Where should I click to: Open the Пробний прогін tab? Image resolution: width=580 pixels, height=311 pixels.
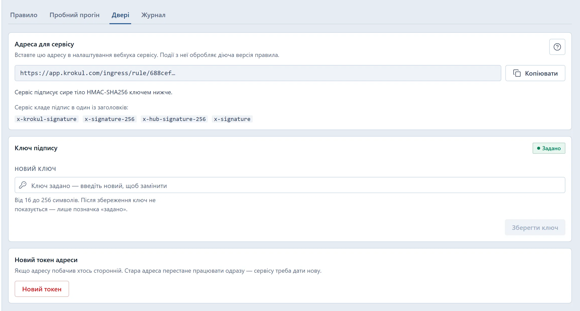tap(74, 15)
